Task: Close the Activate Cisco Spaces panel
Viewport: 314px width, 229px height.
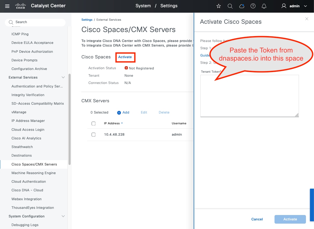Action: click(x=306, y=19)
